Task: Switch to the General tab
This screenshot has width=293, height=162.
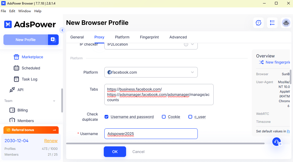Action: (x=77, y=37)
